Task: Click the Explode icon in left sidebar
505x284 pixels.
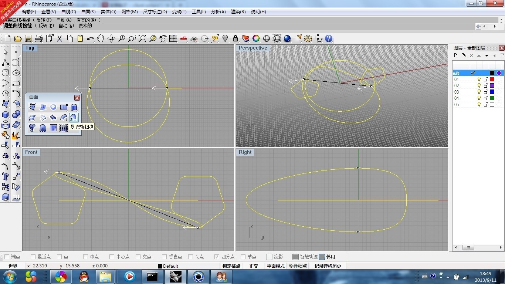Action: [16, 135]
